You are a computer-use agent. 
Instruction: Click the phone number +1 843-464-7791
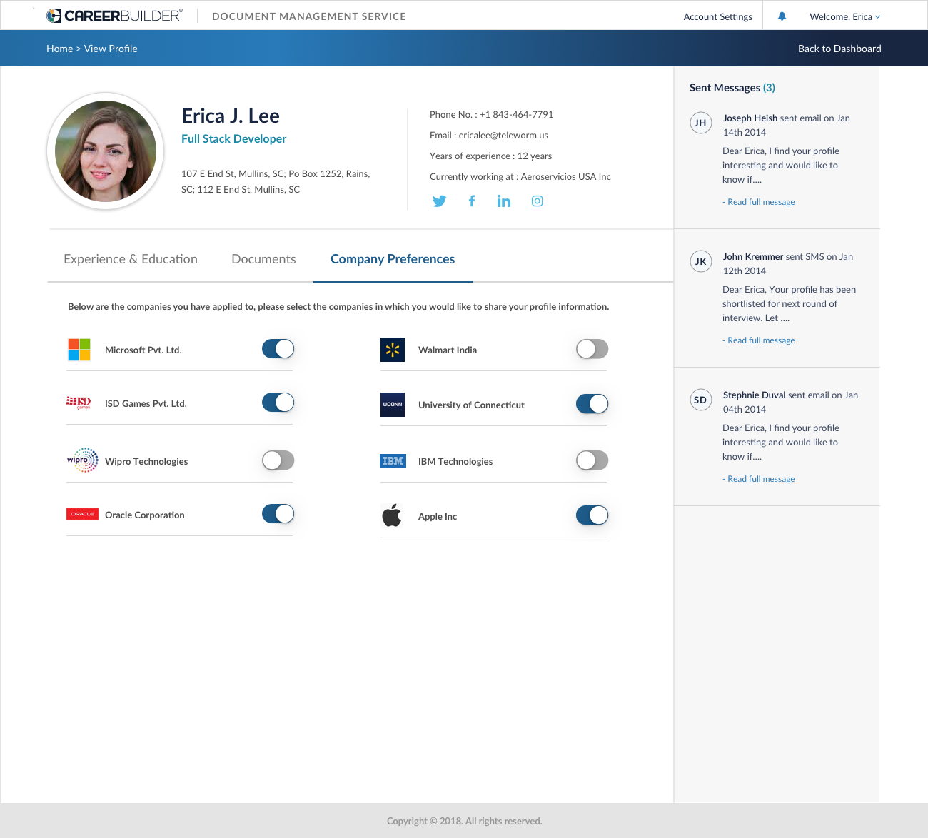click(x=516, y=114)
